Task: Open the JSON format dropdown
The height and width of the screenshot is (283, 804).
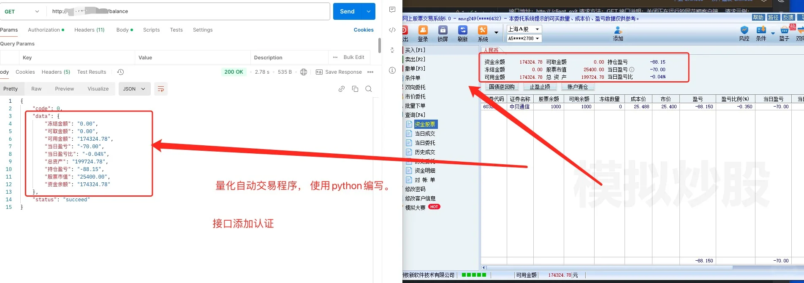Action: (135, 89)
